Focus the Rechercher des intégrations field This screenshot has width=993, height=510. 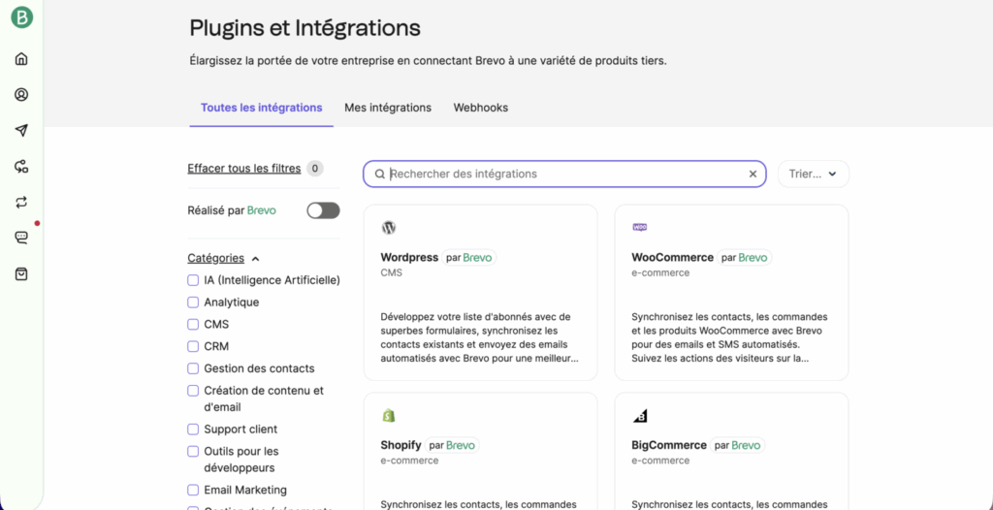(x=564, y=175)
